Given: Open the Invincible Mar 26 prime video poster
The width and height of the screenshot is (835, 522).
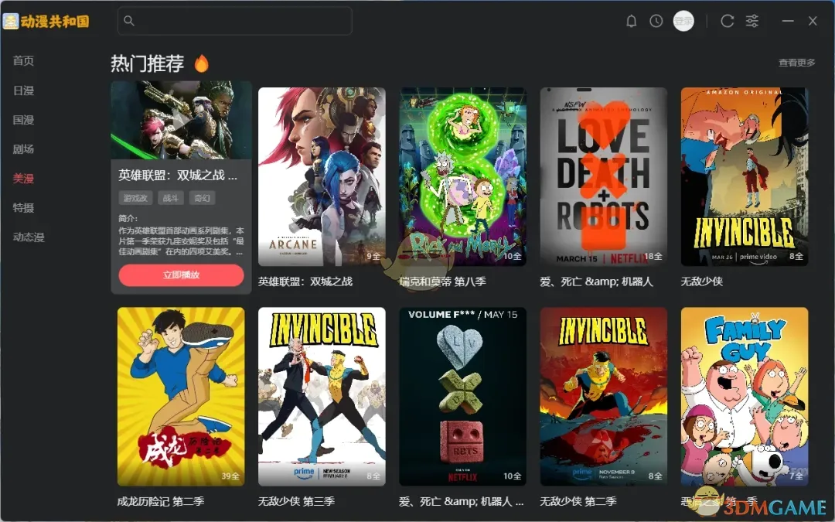Looking at the screenshot, I should pos(745,177).
